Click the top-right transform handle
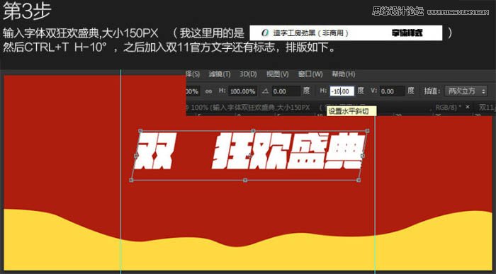This screenshot has height=274, width=496. [x=367, y=130]
